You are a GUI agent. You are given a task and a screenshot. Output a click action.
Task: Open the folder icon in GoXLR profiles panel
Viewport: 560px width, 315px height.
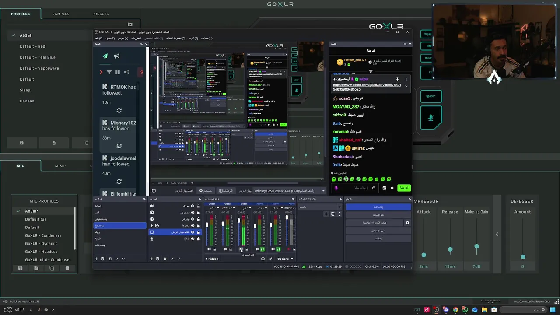(130, 24)
